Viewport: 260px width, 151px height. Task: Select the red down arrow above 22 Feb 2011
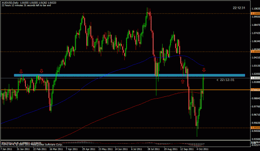(x=41, y=71)
